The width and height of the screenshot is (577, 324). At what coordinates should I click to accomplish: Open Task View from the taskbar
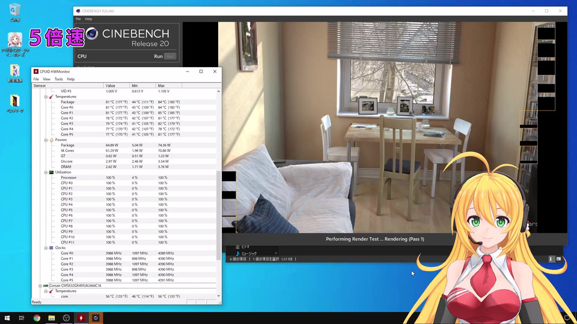point(22,318)
